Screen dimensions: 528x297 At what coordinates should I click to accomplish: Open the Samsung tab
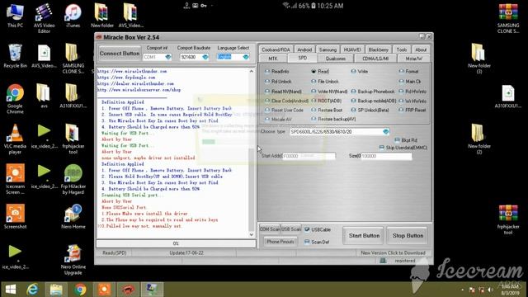pyautogui.click(x=328, y=49)
